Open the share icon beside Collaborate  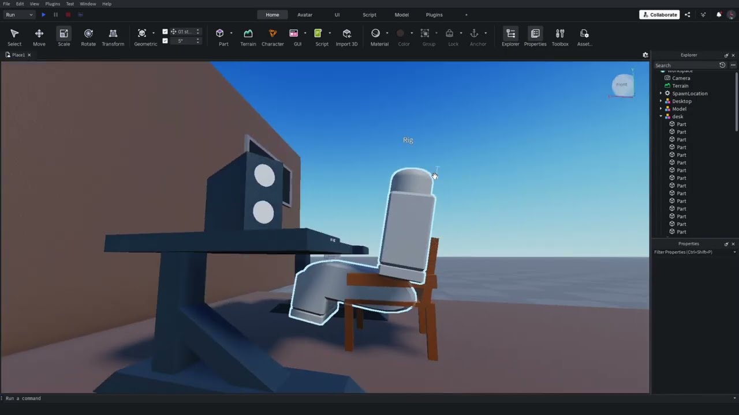pos(688,14)
